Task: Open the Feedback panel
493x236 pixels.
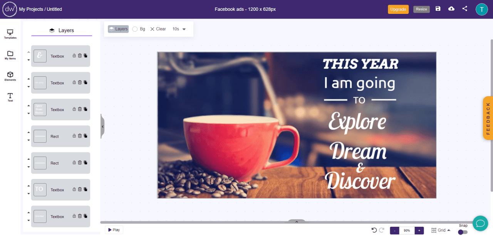Action: pos(488,118)
